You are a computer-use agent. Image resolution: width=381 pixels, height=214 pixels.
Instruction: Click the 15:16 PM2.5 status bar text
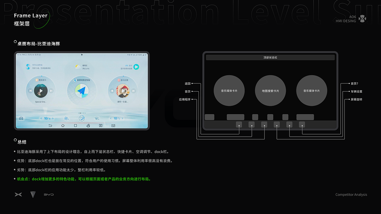29,55
